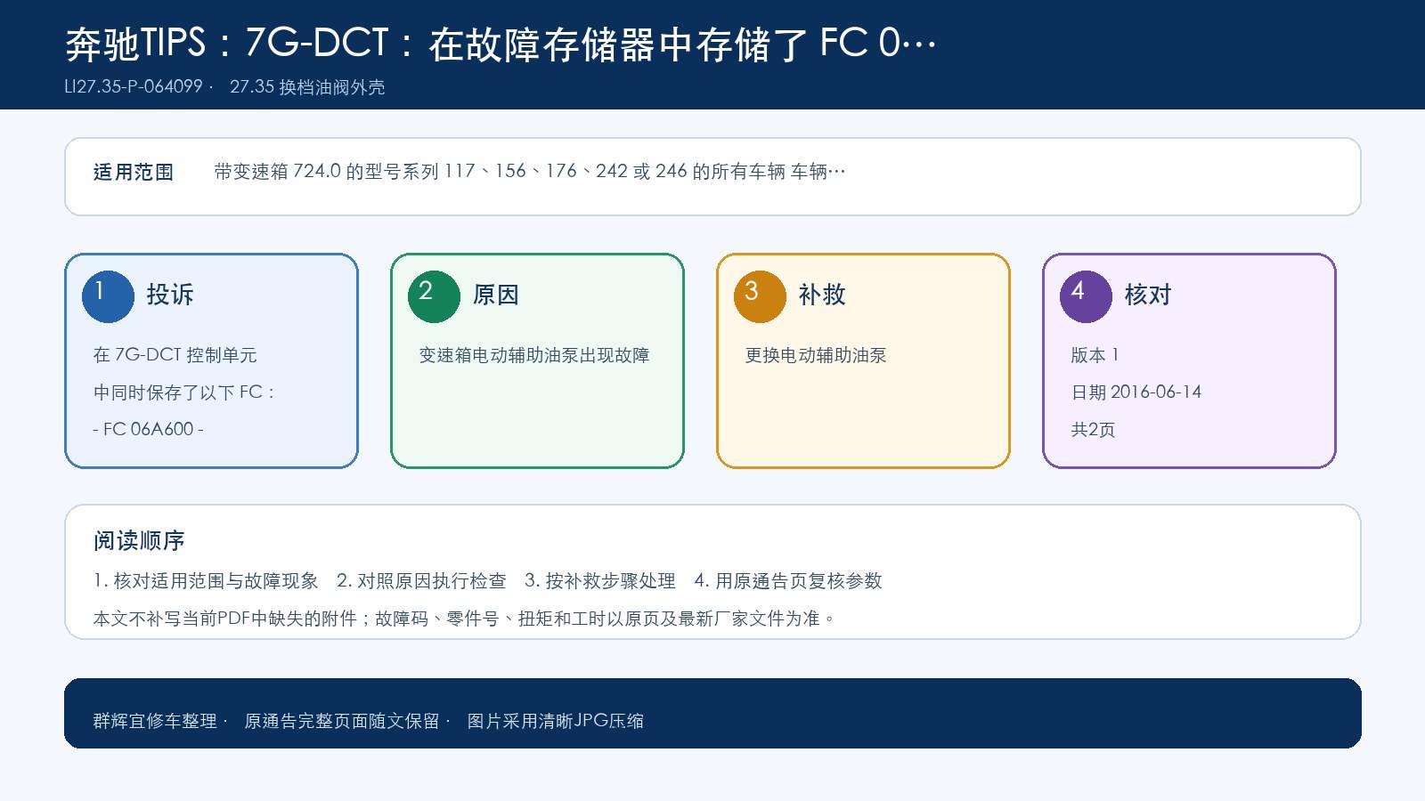
Task: Select the 核对 card heading
Action: (1148, 295)
